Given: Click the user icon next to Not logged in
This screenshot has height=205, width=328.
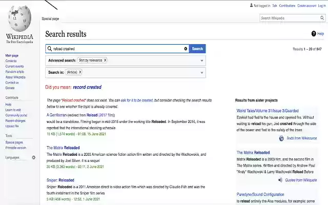Looking at the screenshot, I should coord(251,5).
